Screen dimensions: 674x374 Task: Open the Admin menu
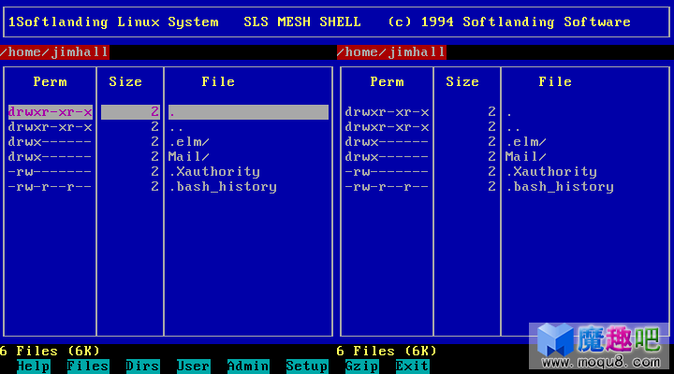coord(248,366)
